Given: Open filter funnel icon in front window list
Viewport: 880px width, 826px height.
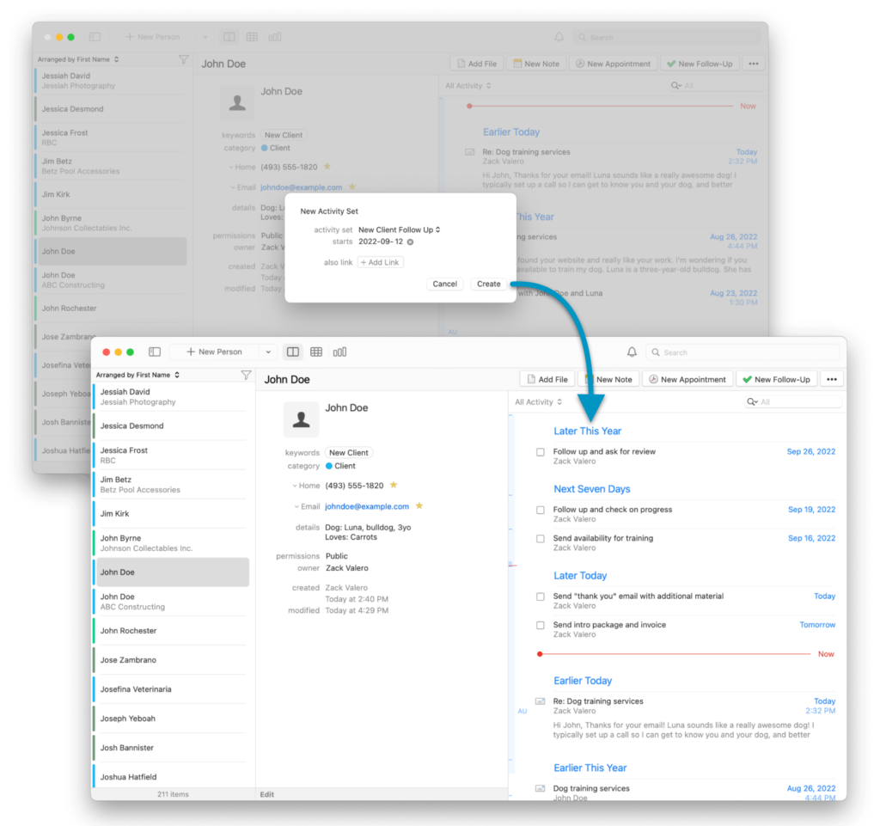Looking at the screenshot, I should point(246,375).
